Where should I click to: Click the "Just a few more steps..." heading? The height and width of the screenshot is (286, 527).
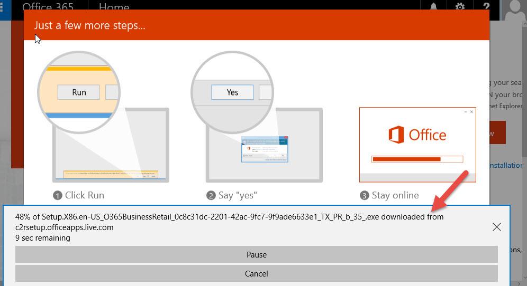coord(90,25)
